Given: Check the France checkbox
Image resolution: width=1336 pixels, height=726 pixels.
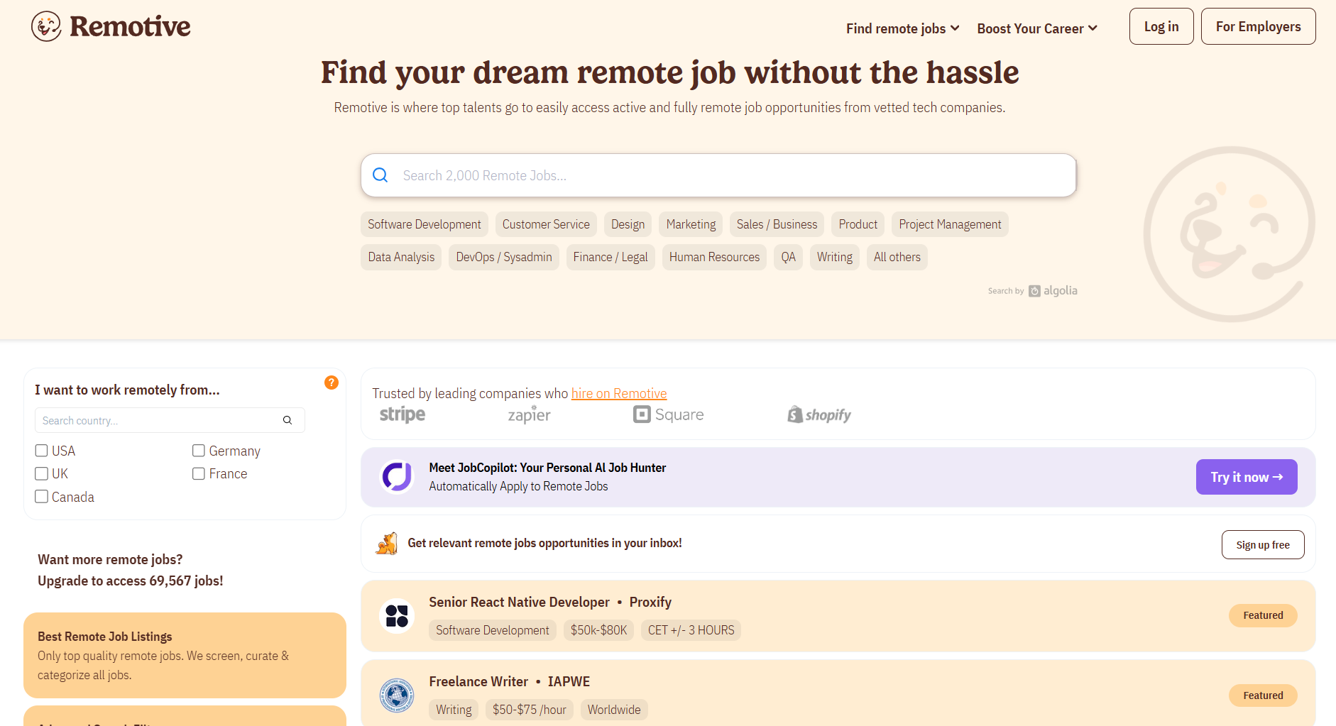Looking at the screenshot, I should [199, 473].
